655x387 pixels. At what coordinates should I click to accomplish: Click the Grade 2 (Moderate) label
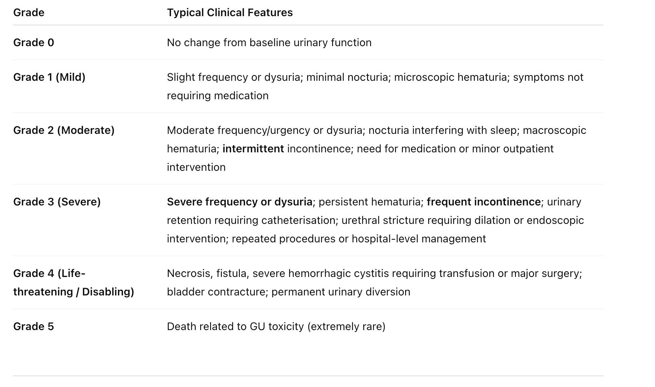64,130
